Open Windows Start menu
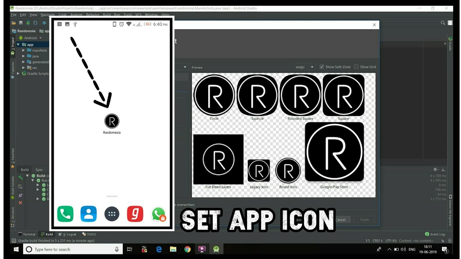Viewport: 461px width, 259px height. (16, 249)
